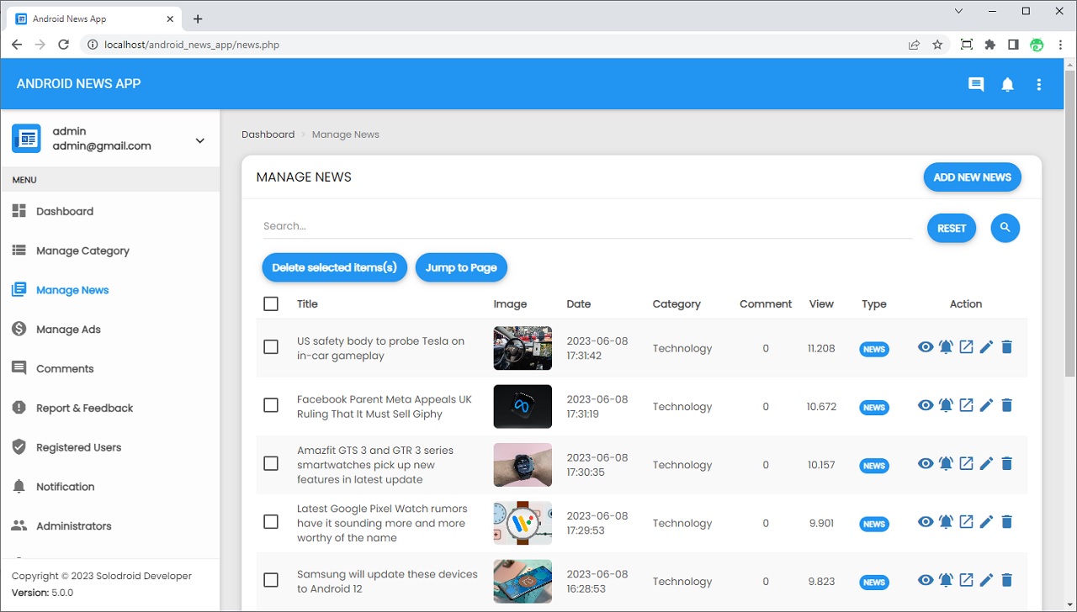Viewport: 1077px width, 612px height.
Task: Open the media/cast control icon in toolbar
Action: point(966,45)
